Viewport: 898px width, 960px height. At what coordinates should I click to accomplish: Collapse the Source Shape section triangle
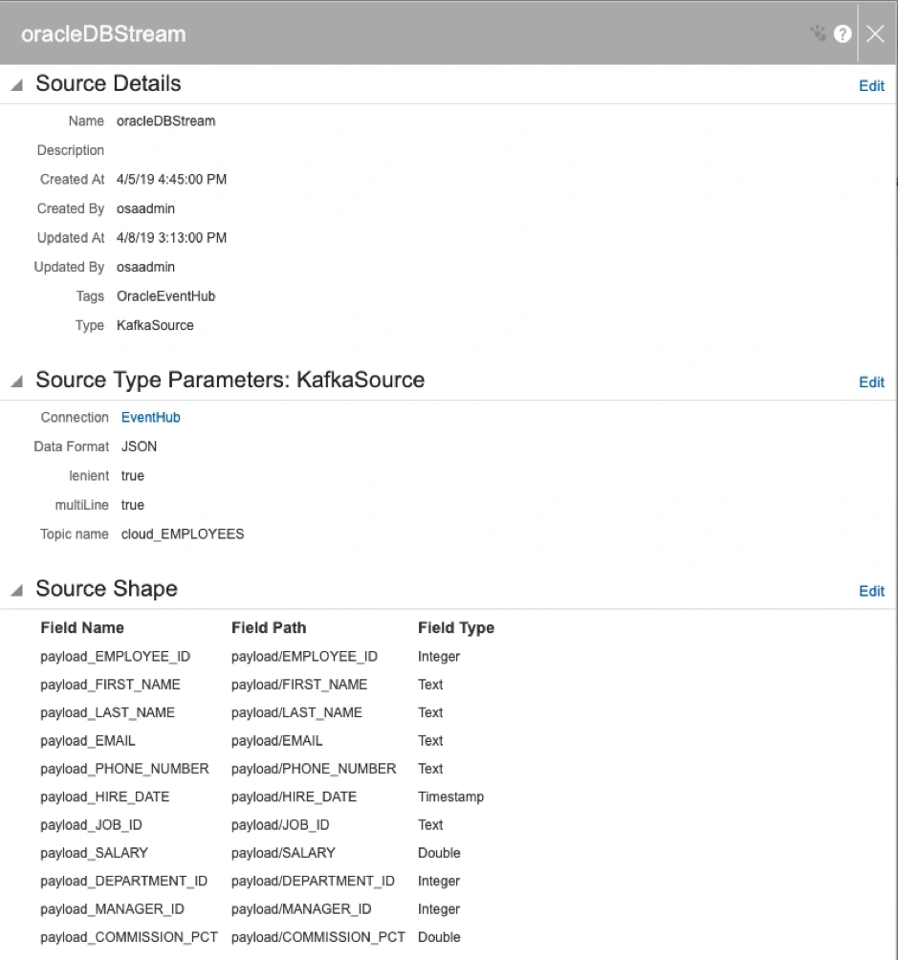click(17, 590)
